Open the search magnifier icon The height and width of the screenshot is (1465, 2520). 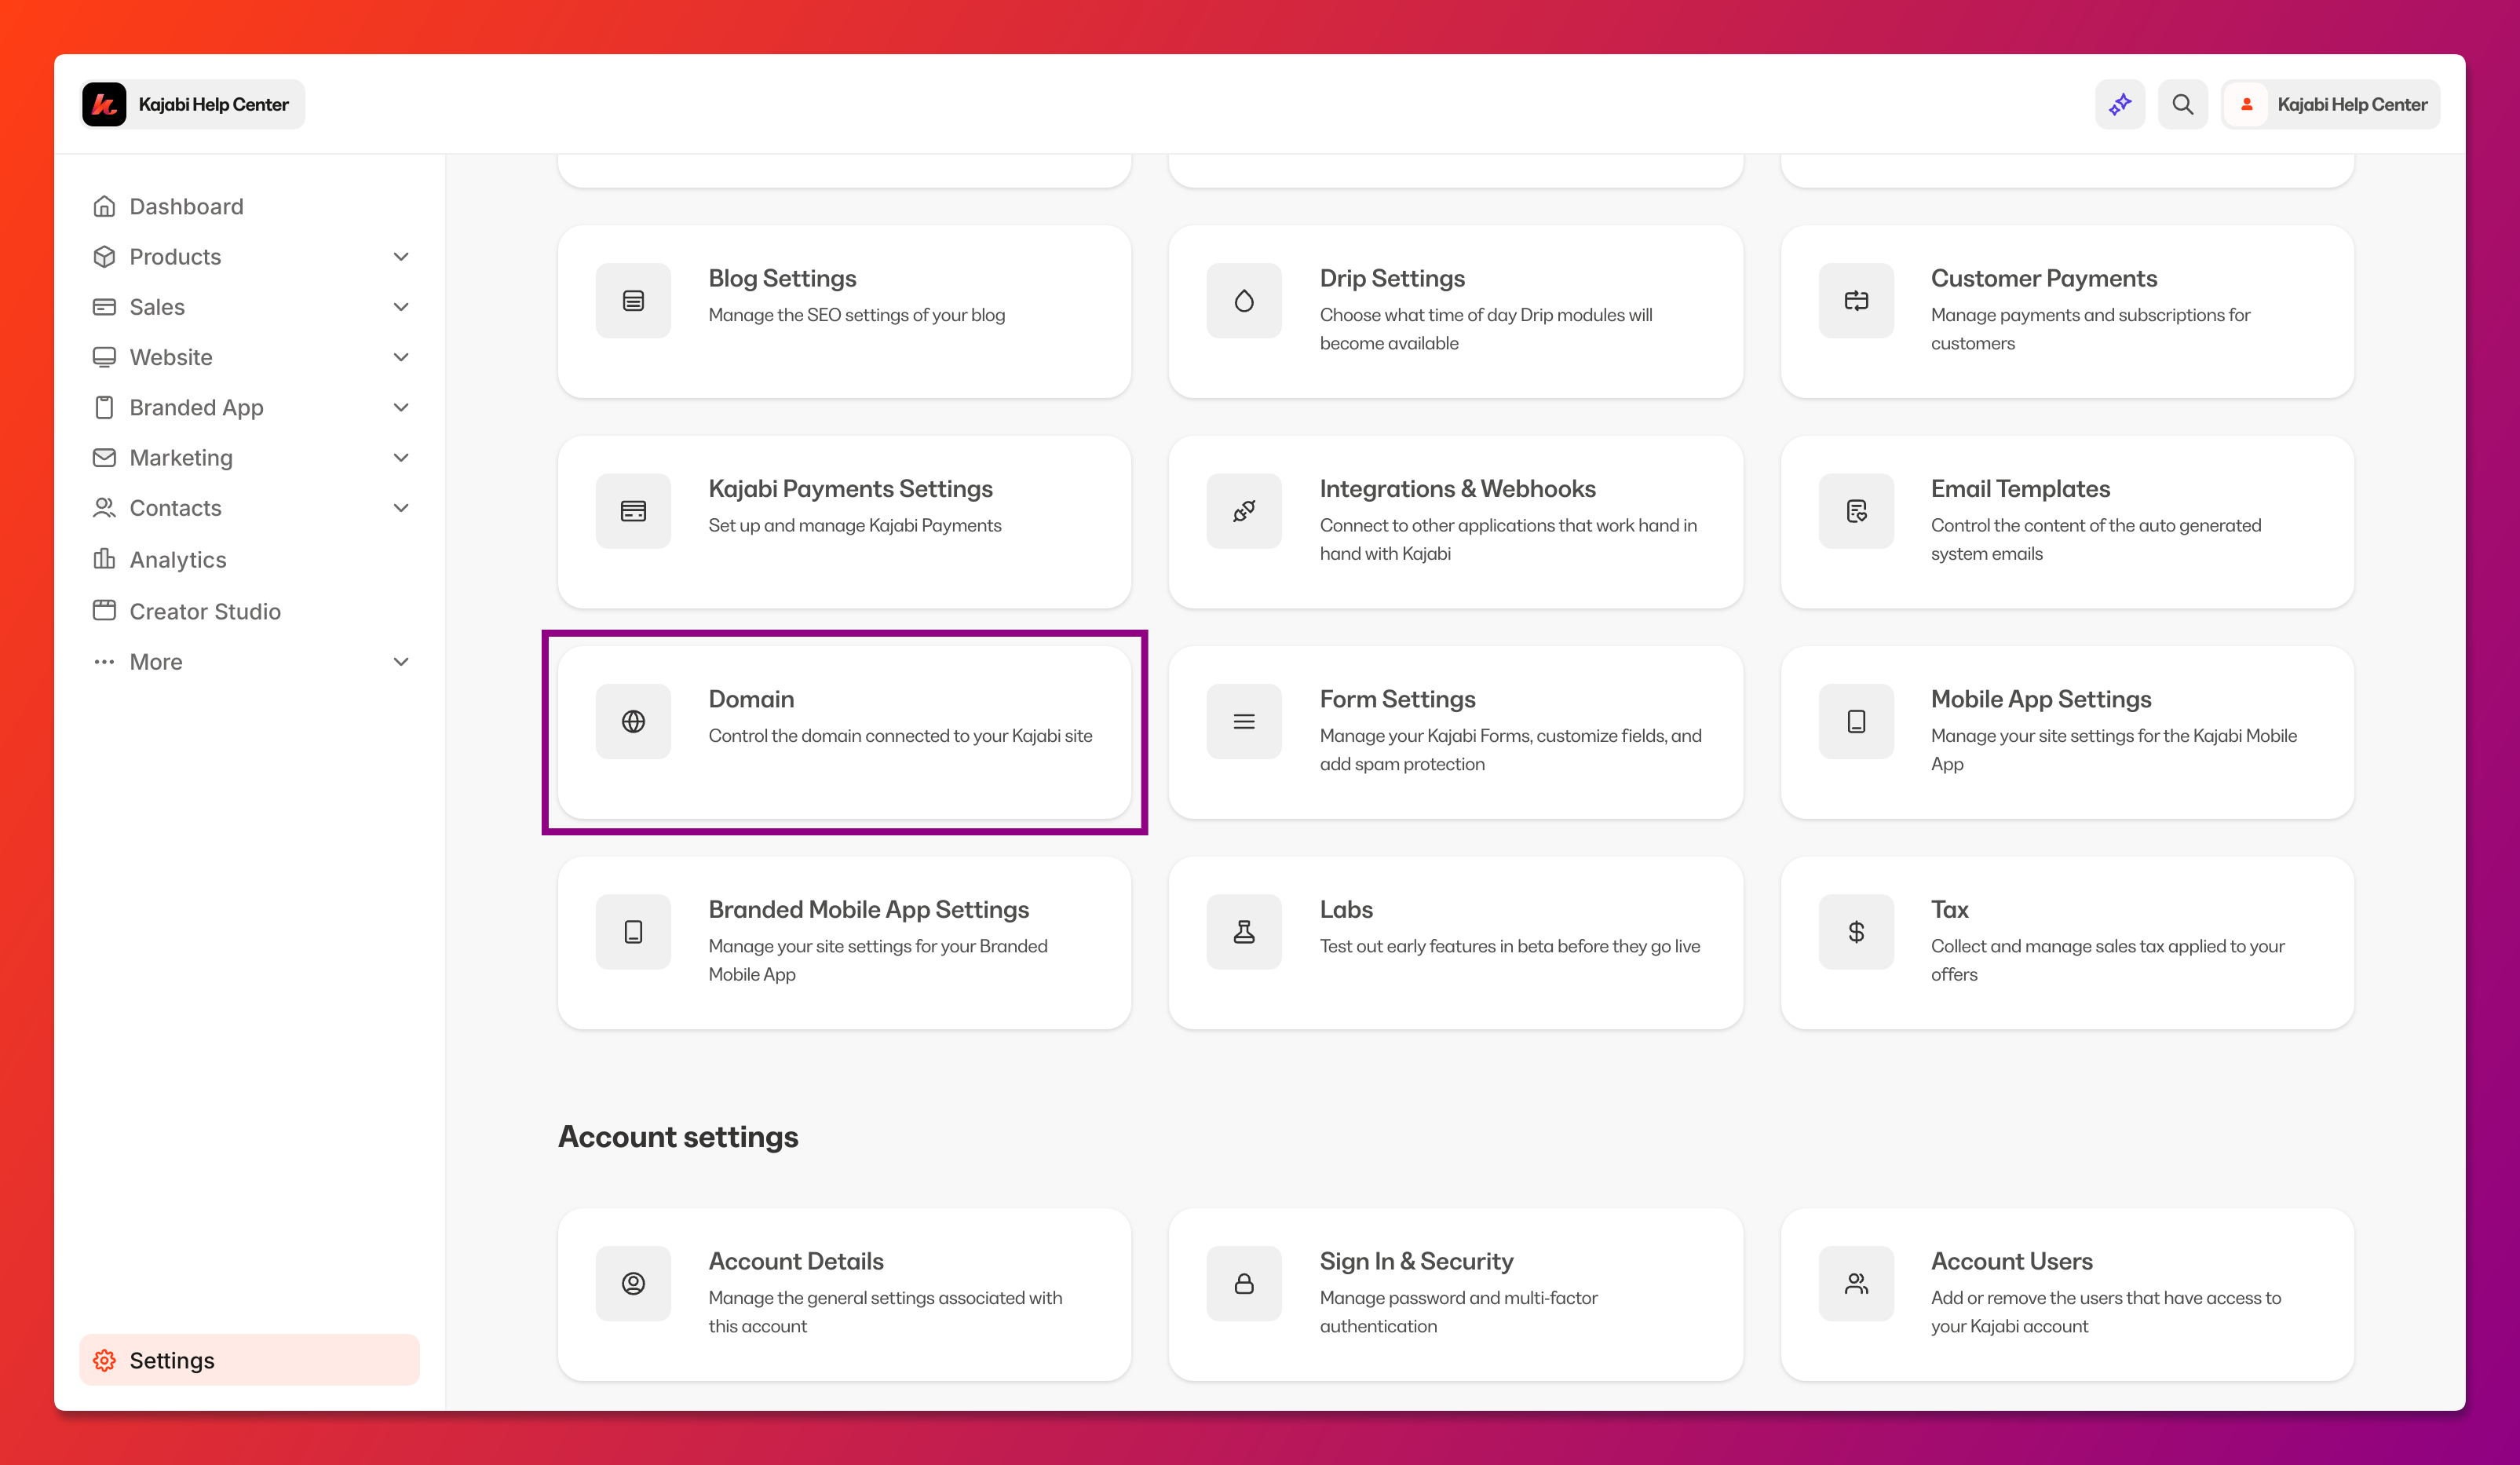[x=2182, y=105]
